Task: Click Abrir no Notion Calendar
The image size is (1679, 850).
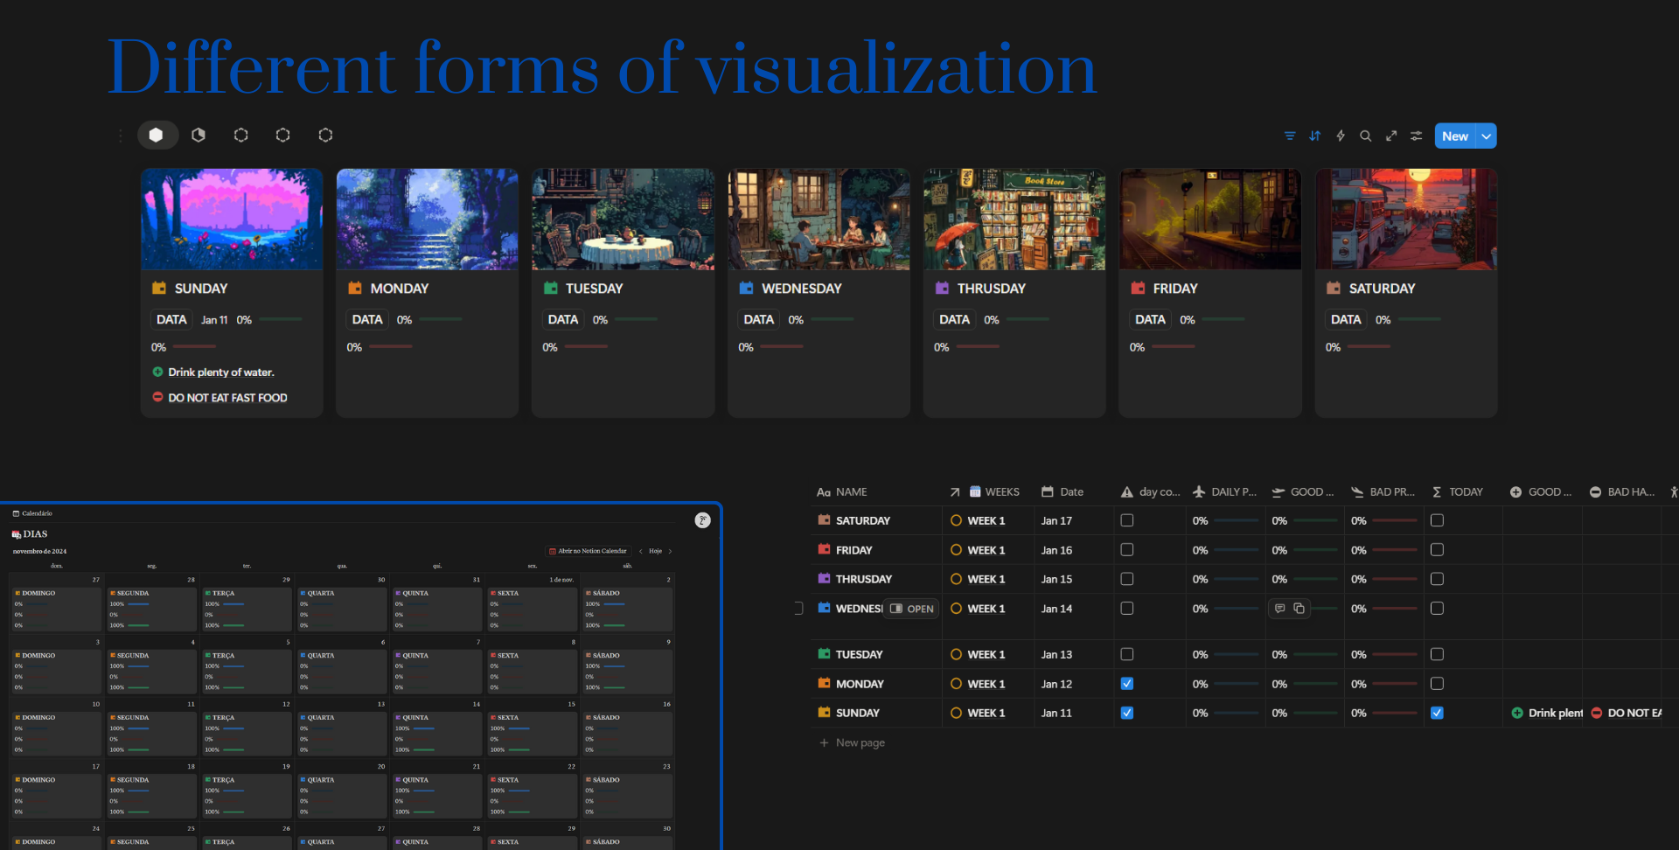Action: click(588, 551)
